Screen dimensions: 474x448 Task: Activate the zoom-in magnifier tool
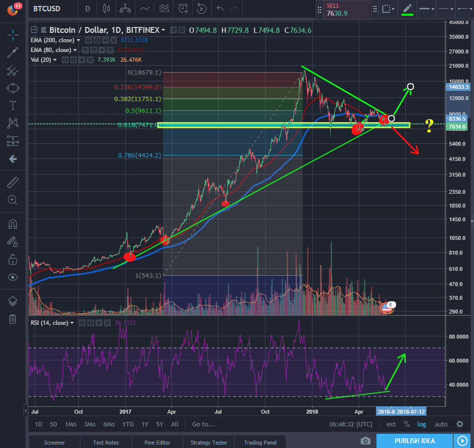tap(13, 200)
